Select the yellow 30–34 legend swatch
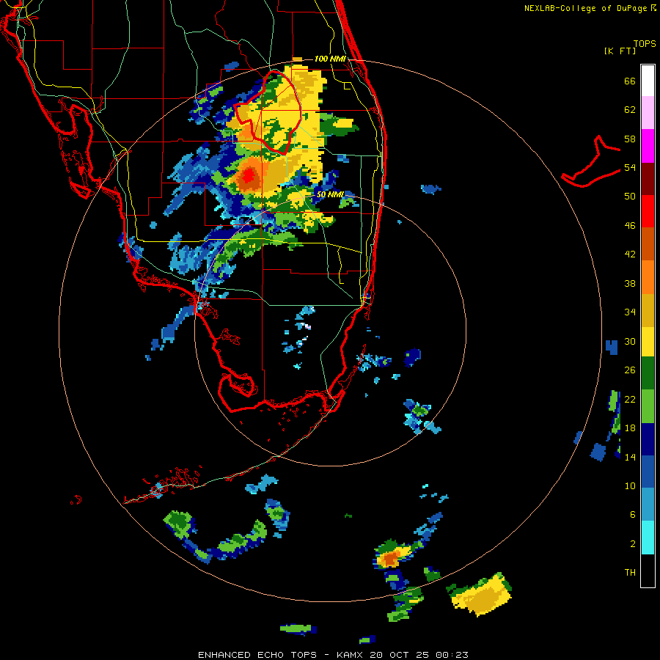The width and height of the screenshot is (660, 660). click(x=648, y=342)
